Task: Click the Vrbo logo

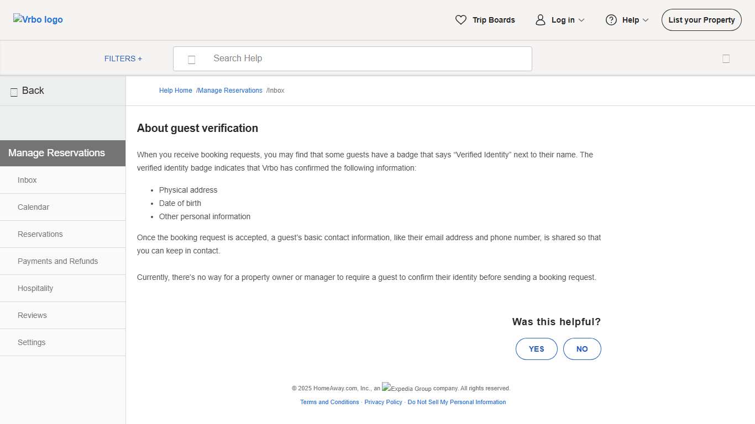Action: tap(38, 19)
